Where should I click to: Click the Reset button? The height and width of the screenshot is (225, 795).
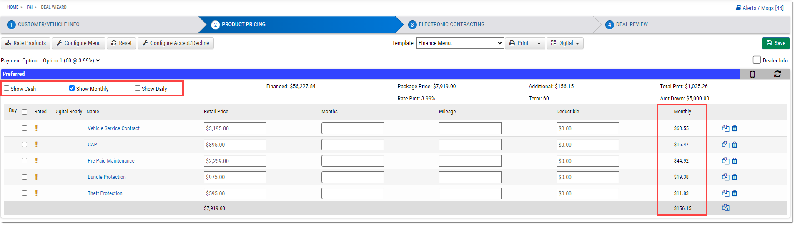click(121, 43)
